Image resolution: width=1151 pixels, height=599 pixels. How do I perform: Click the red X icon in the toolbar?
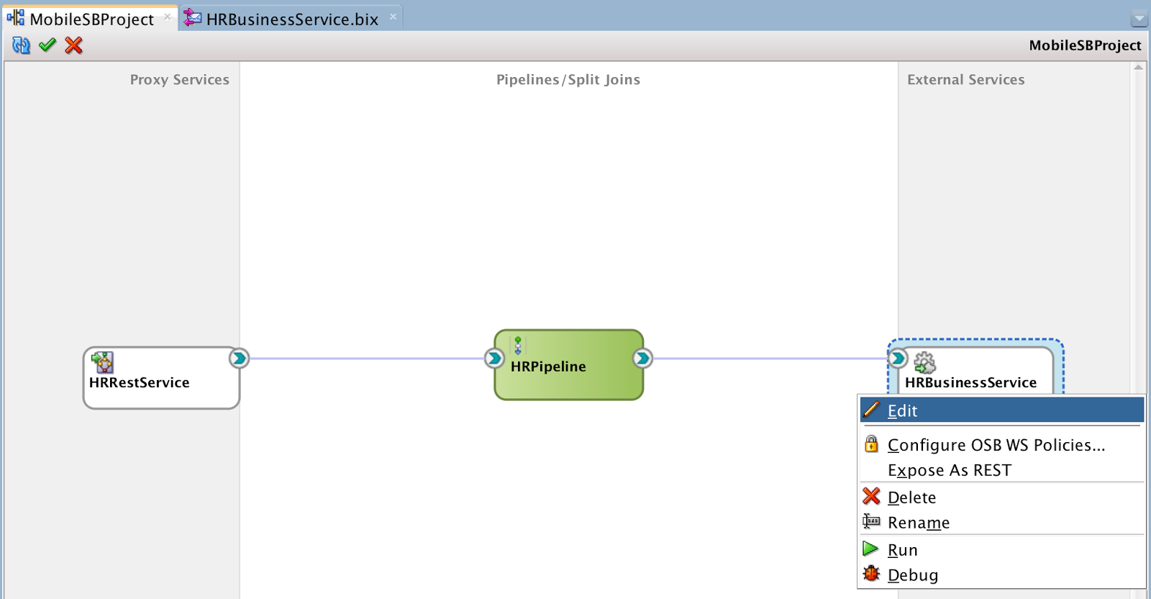(x=73, y=45)
